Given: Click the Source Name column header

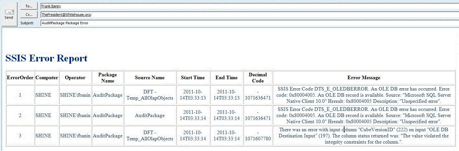Looking at the screenshot, I should tap(150, 78).
